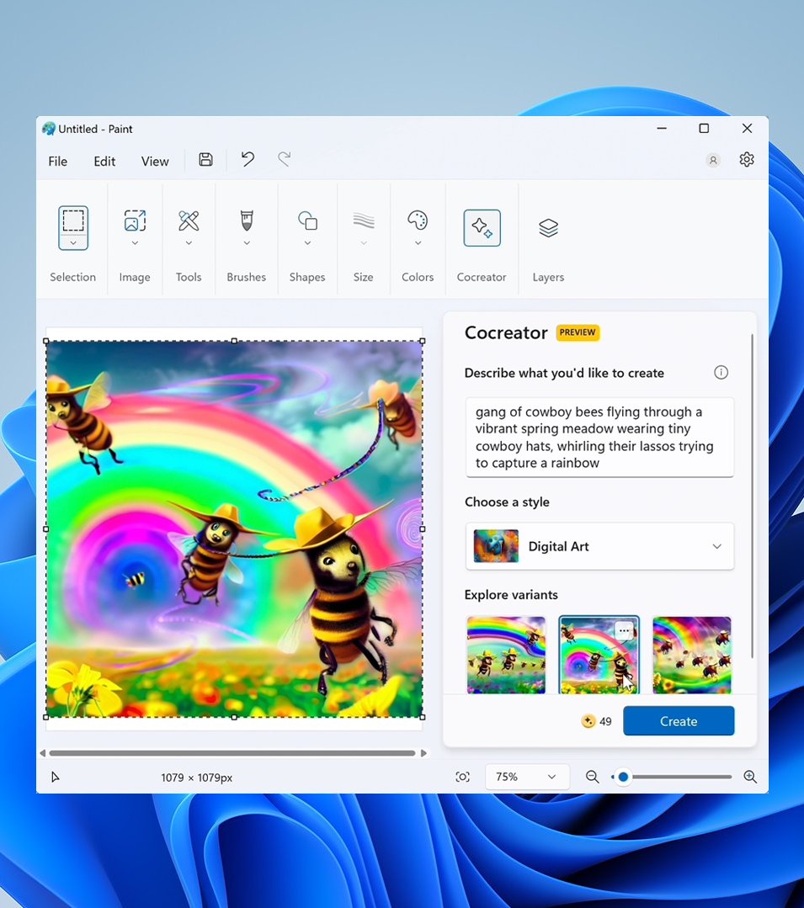Save the image with the floppy disk icon
Viewport: 804px width, 908px height.
point(205,159)
